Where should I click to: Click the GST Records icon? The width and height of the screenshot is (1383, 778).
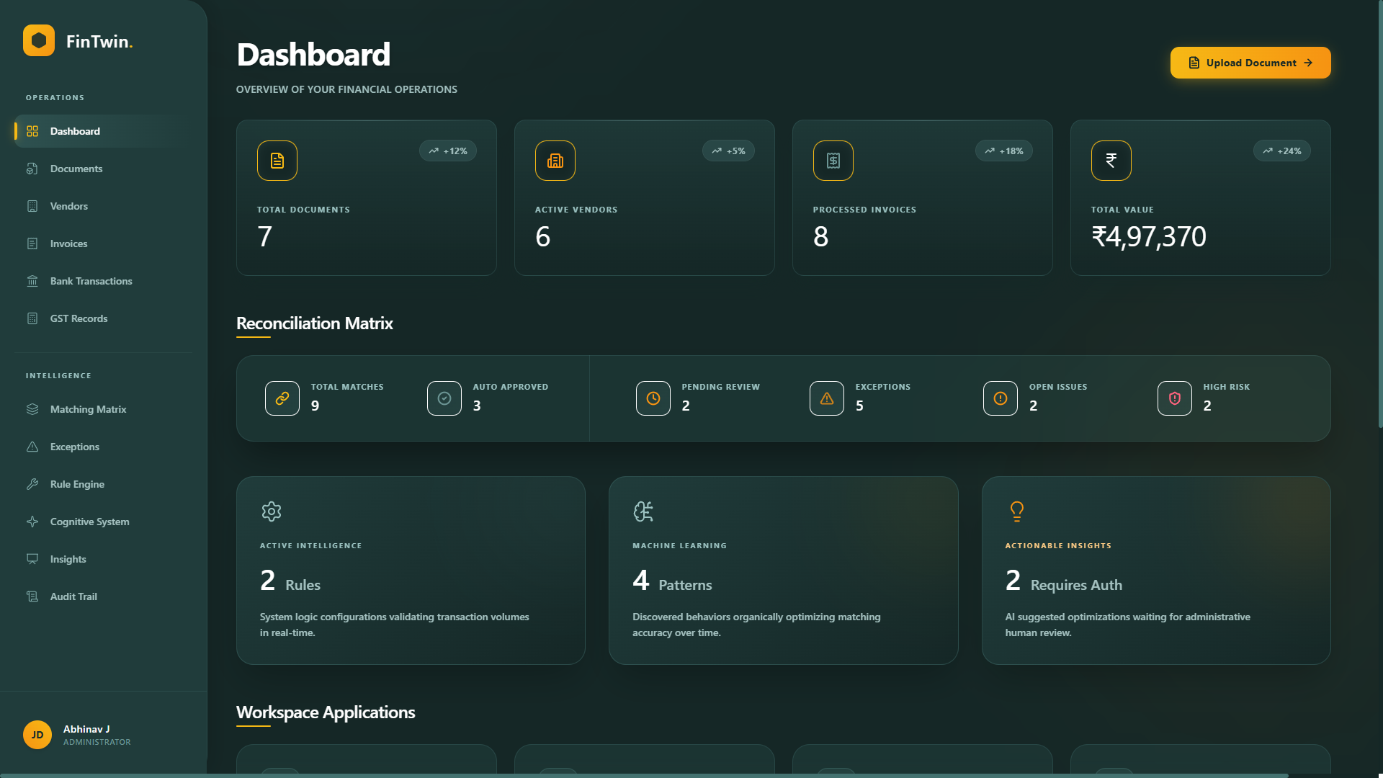point(32,318)
